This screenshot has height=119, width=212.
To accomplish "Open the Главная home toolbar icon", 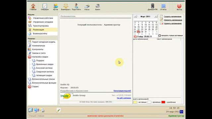I will tap(33, 7).
